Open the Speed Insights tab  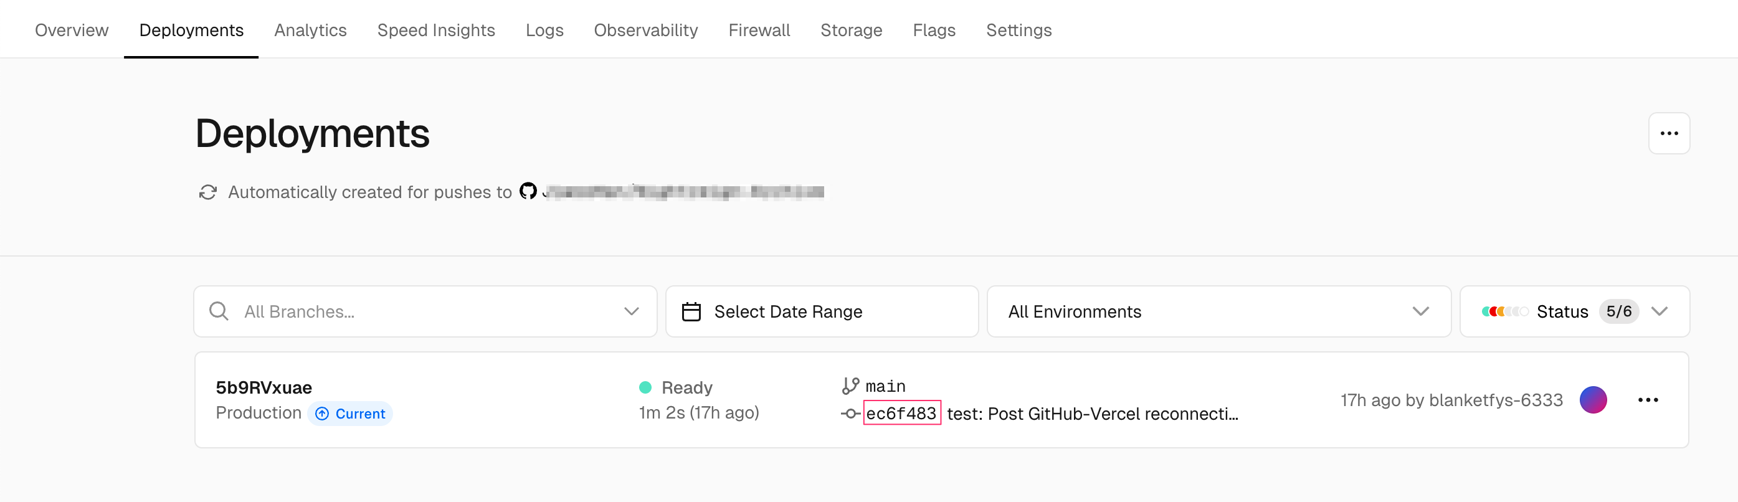coord(436,31)
